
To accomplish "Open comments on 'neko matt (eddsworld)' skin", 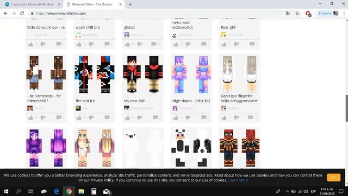I will 204,44.
